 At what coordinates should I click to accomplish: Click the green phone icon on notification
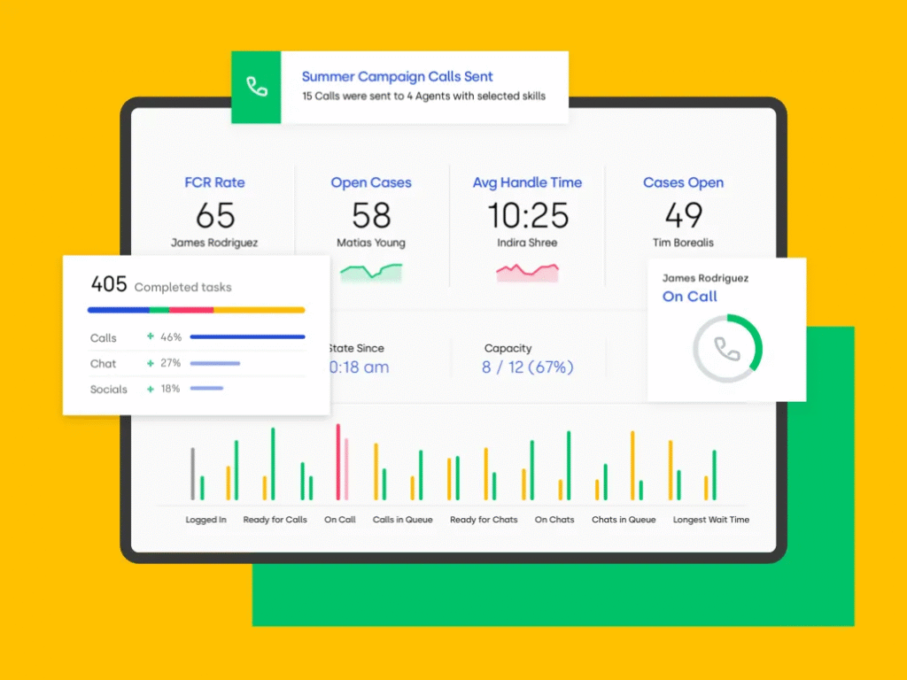click(x=256, y=87)
